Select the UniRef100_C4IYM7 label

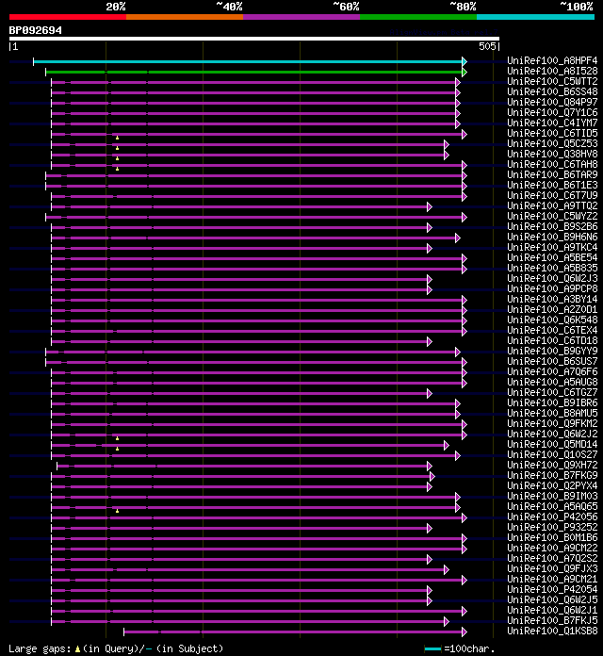(552, 123)
